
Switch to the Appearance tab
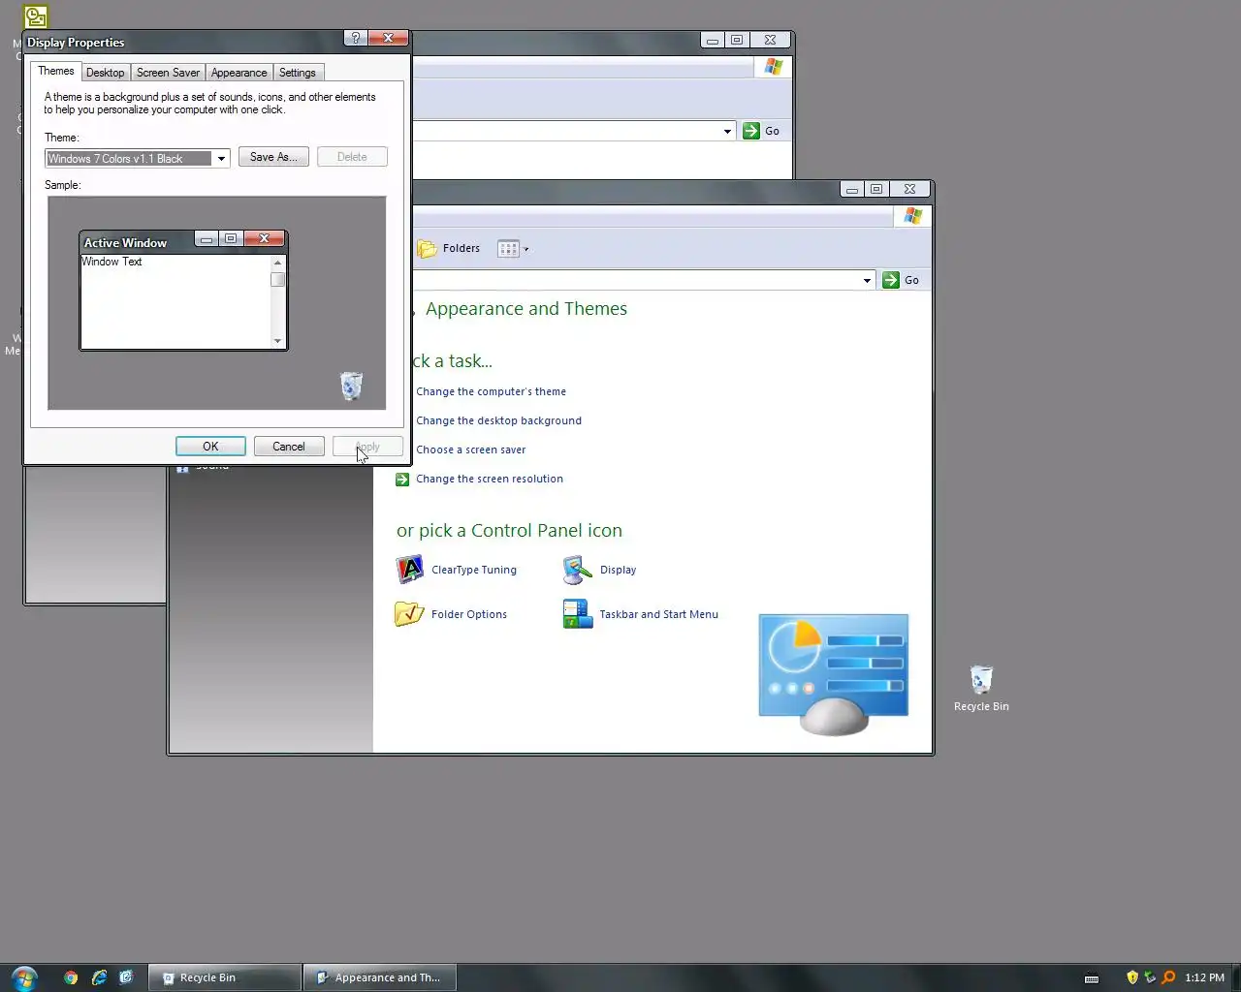click(x=239, y=73)
